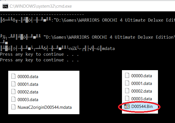Click the 00001.data name in right list
This screenshot has height=123, width=175.
(142, 84)
